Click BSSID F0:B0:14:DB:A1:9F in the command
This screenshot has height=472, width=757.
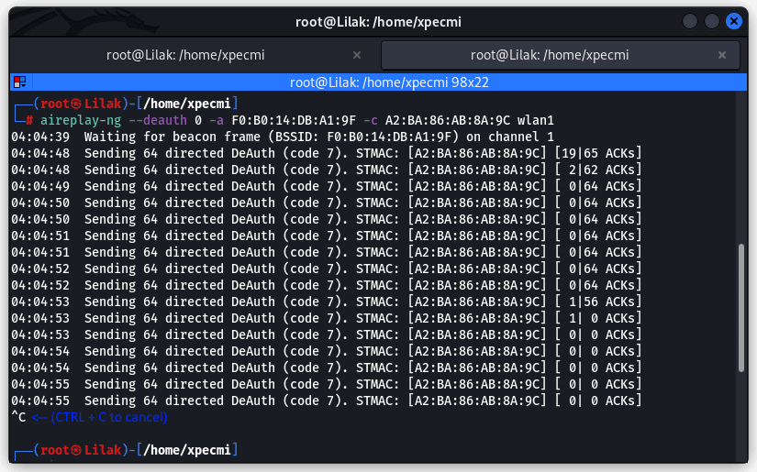tap(294, 120)
